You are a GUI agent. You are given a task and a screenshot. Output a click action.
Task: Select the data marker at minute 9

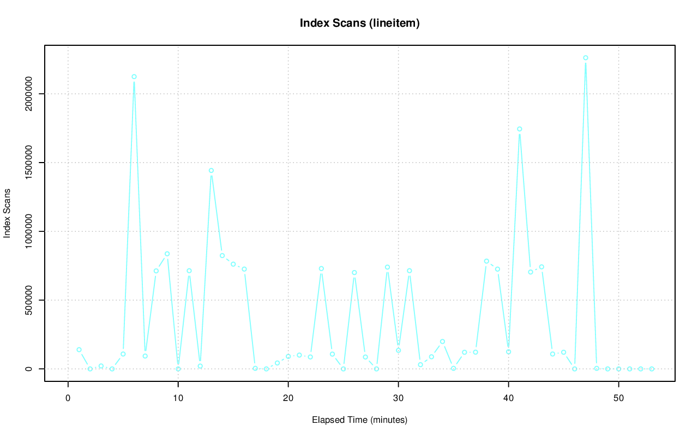point(167,254)
